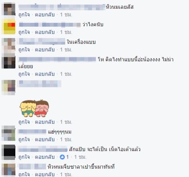
Task: Click ตอบกลับ below the โห คิดไงทำแบบนี้ comment
Action: point(45,74)
